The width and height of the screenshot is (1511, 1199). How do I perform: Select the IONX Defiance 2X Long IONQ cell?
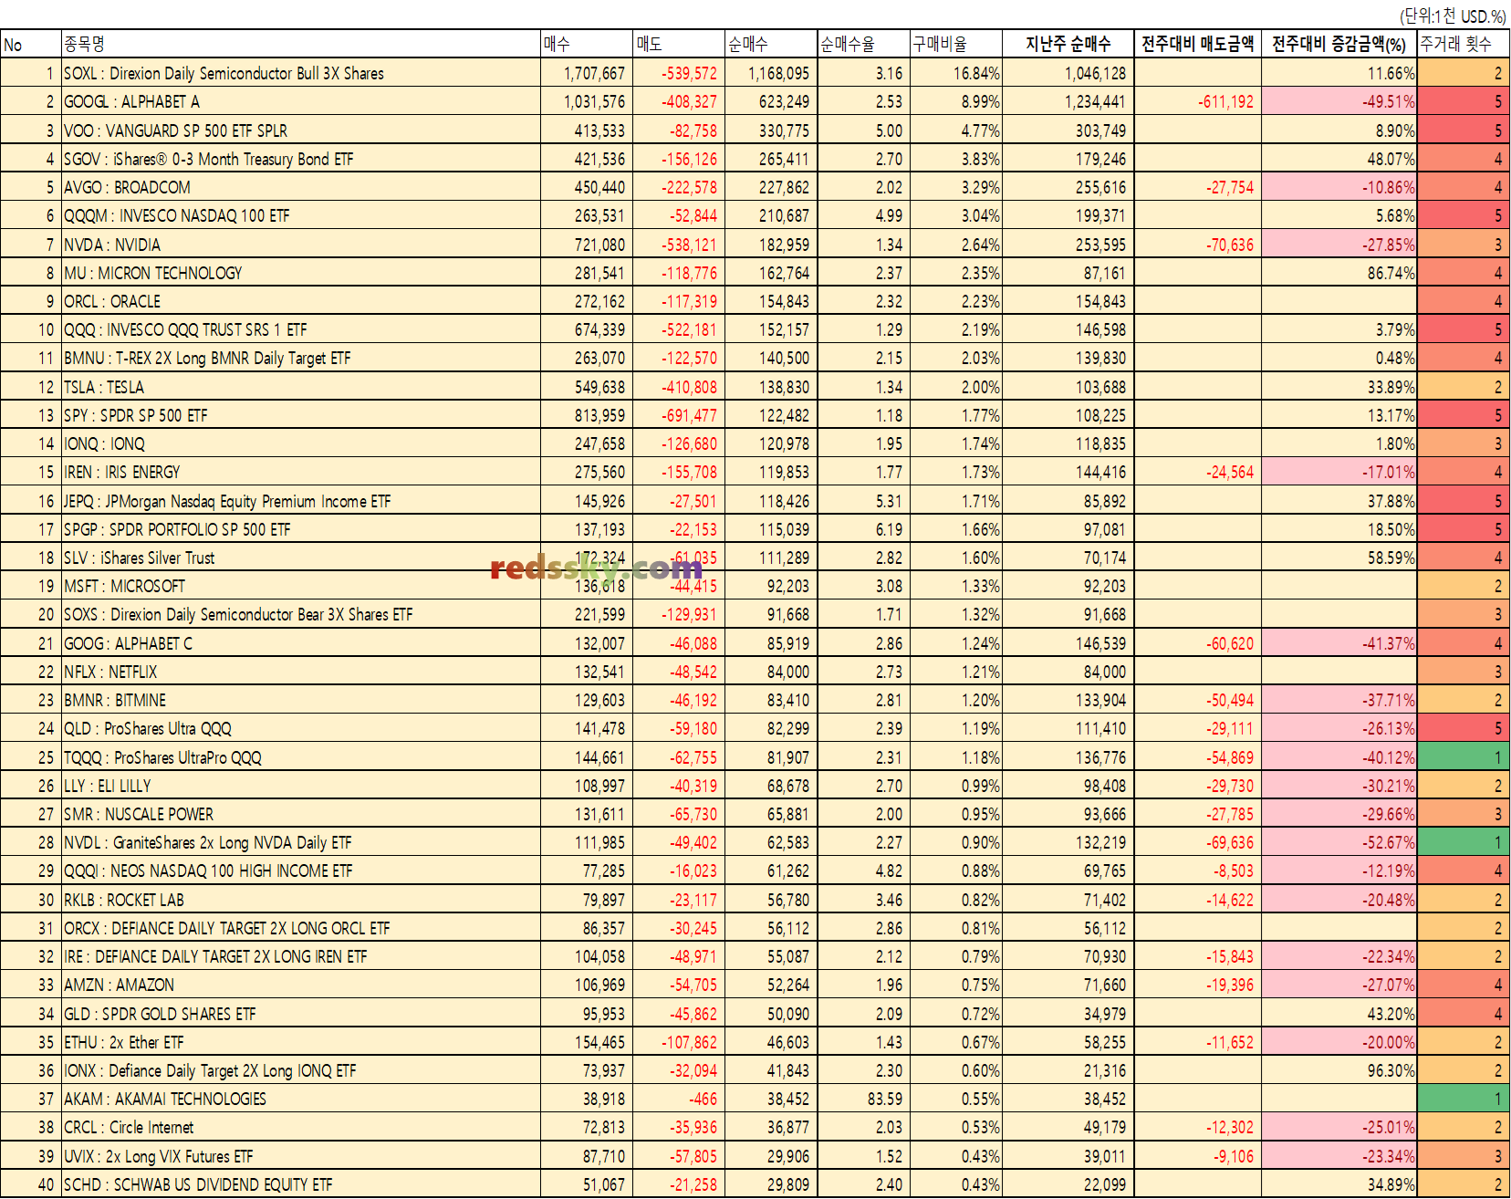click(x=301, y=1070)
